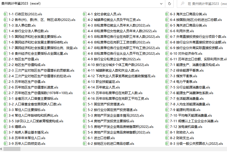Select file 2-6 历年地区生产总值增长速度.xls
227x152 pixels.
pyautogui.click(x=31, y=87)
